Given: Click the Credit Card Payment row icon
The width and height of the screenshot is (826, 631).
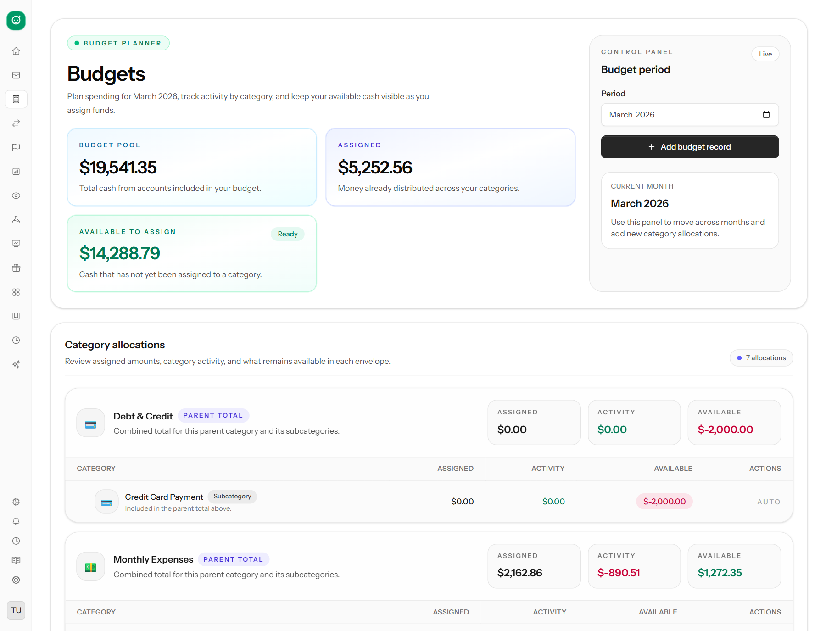Looking at the screenshot, I should pos(106,502).
